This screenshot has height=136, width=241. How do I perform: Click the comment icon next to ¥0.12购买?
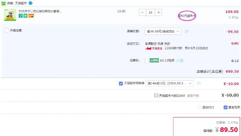pyautogui.click(x=178, y=61)
